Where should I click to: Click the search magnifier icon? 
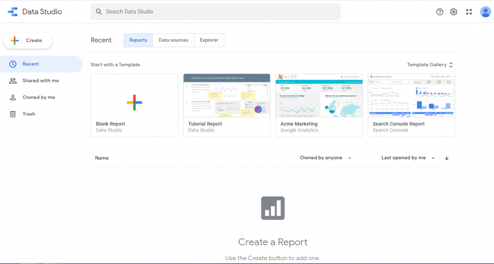[x=98, y=12]
